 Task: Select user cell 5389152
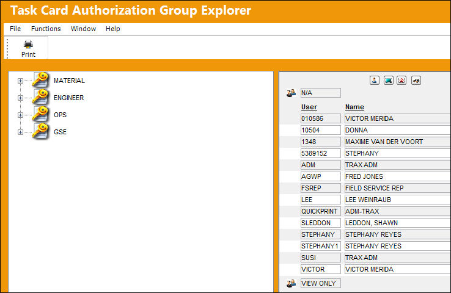point(321,153)
